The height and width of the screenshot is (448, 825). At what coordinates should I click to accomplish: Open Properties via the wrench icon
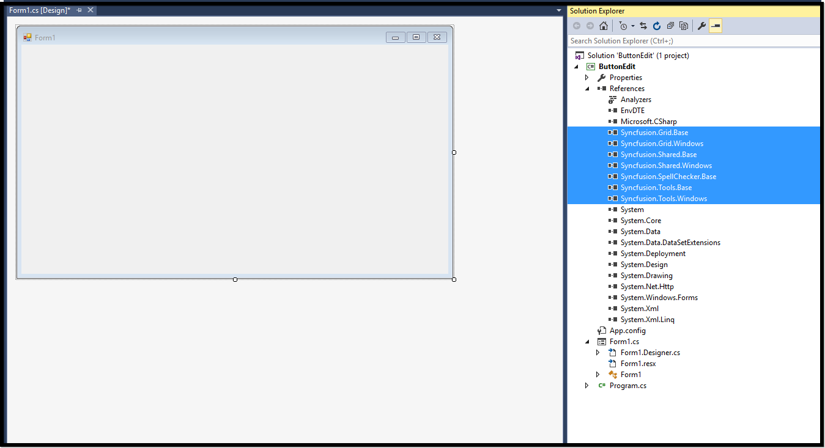click(701, 26)
